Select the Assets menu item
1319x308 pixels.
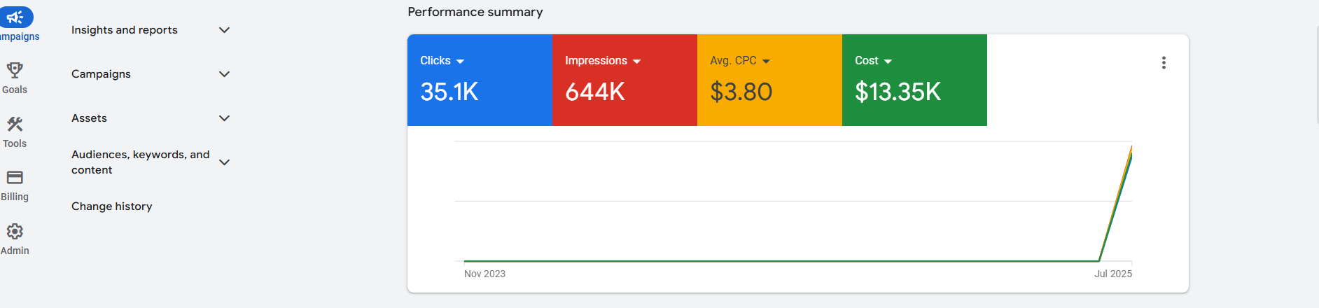click(x=90, y=118)
